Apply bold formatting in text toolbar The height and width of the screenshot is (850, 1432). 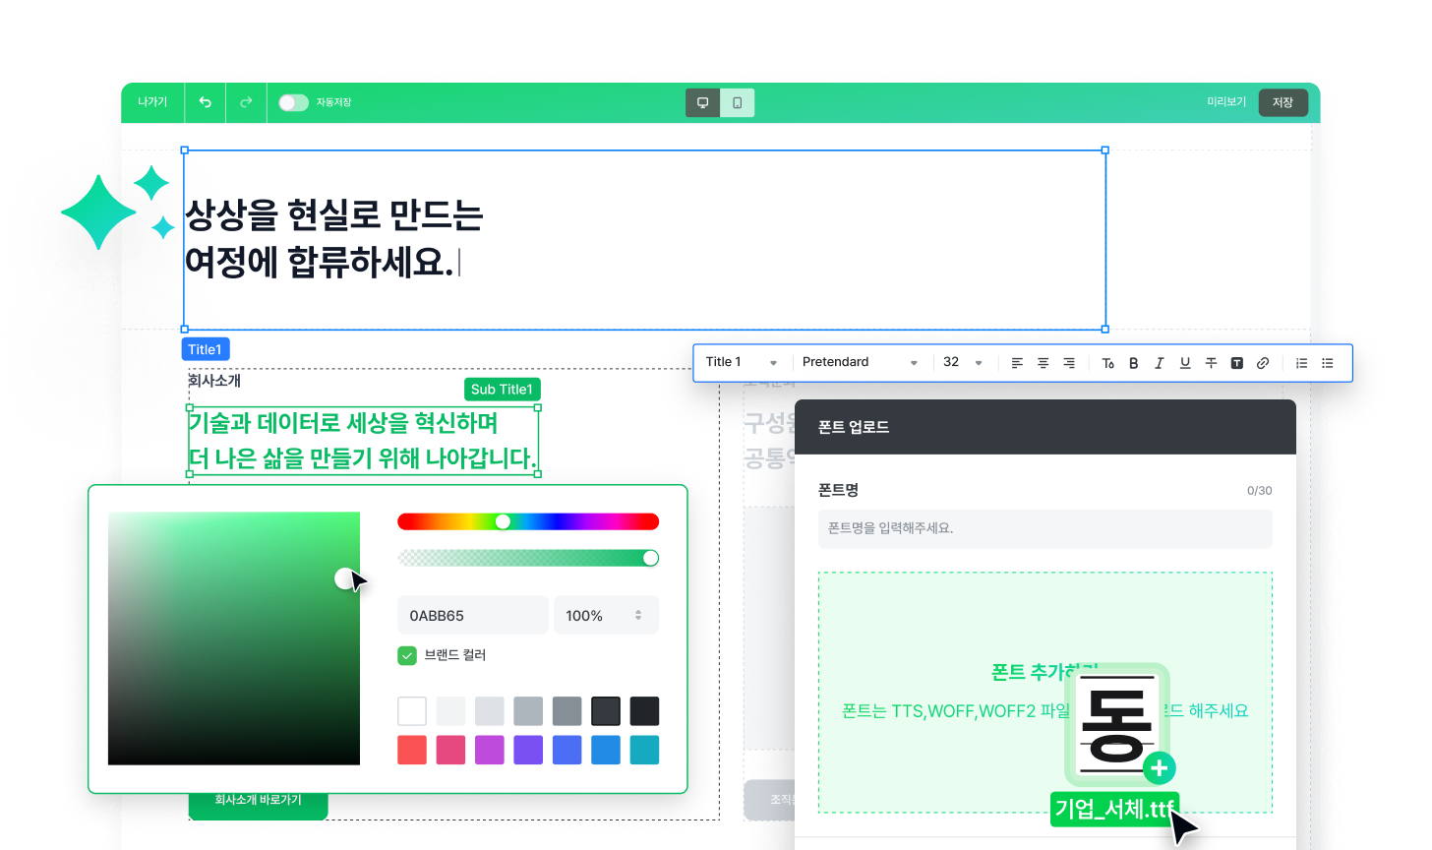click(x=1133, y=363)
